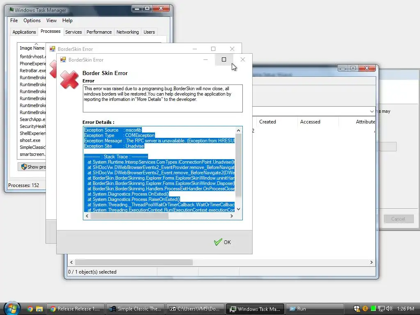Open network tray icon
420x315 pixels.
click(381, 309)
